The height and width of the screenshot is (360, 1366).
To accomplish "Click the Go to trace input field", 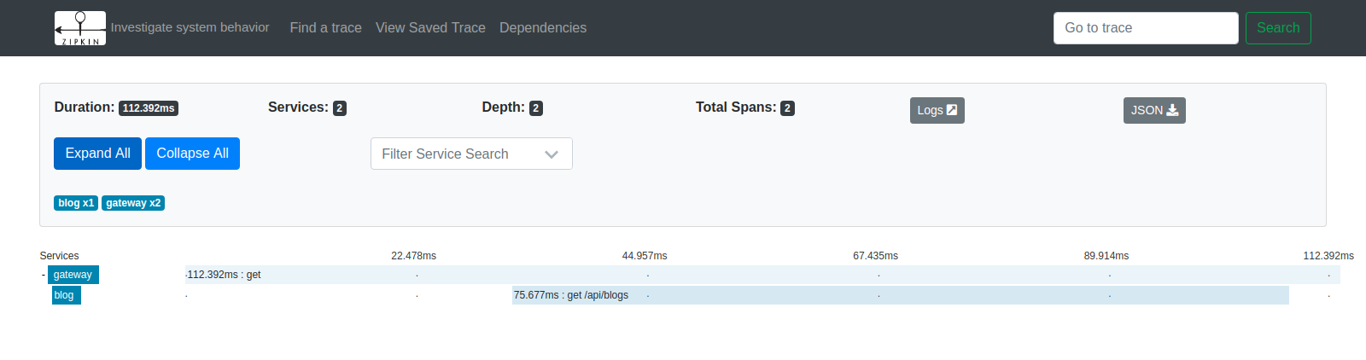I will pyautogui.click(x=1145, y=28).
